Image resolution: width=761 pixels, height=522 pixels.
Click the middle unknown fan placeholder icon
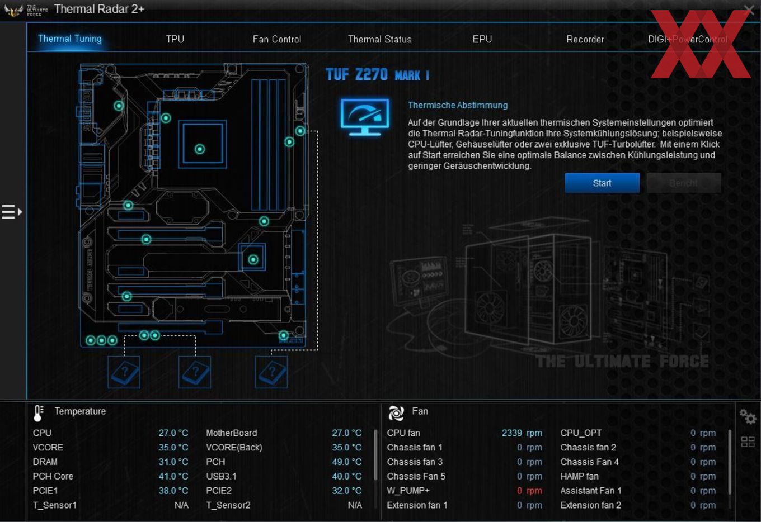(195, 372)
